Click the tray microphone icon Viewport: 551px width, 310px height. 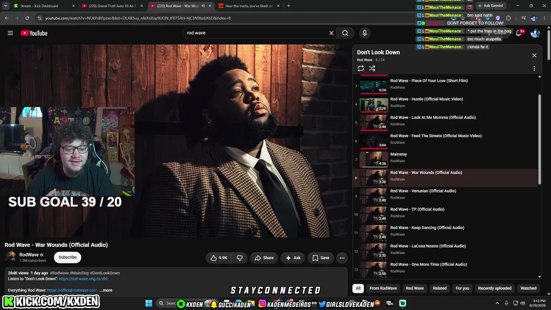point(507,303)
